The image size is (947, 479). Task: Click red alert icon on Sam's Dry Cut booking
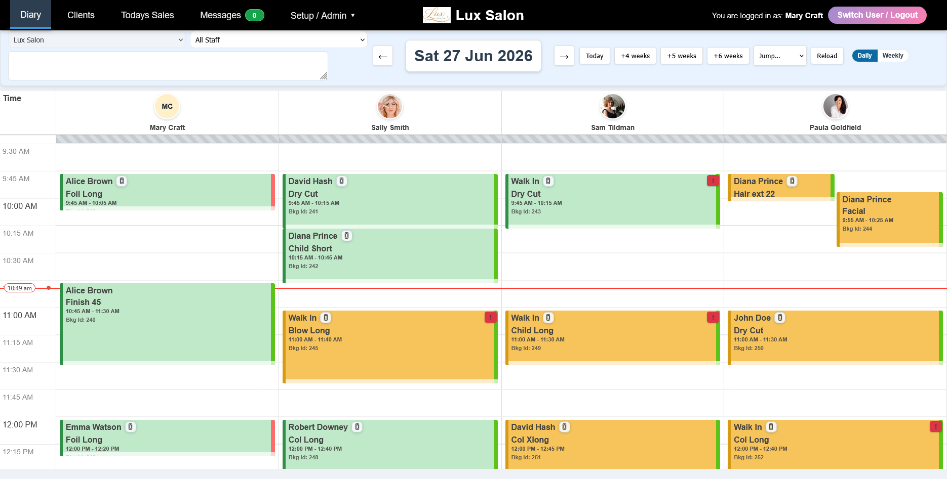tap(713, 181)
